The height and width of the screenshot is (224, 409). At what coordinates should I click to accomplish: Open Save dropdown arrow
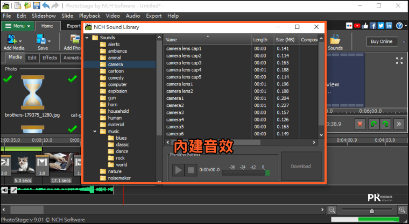click(49, 41)
